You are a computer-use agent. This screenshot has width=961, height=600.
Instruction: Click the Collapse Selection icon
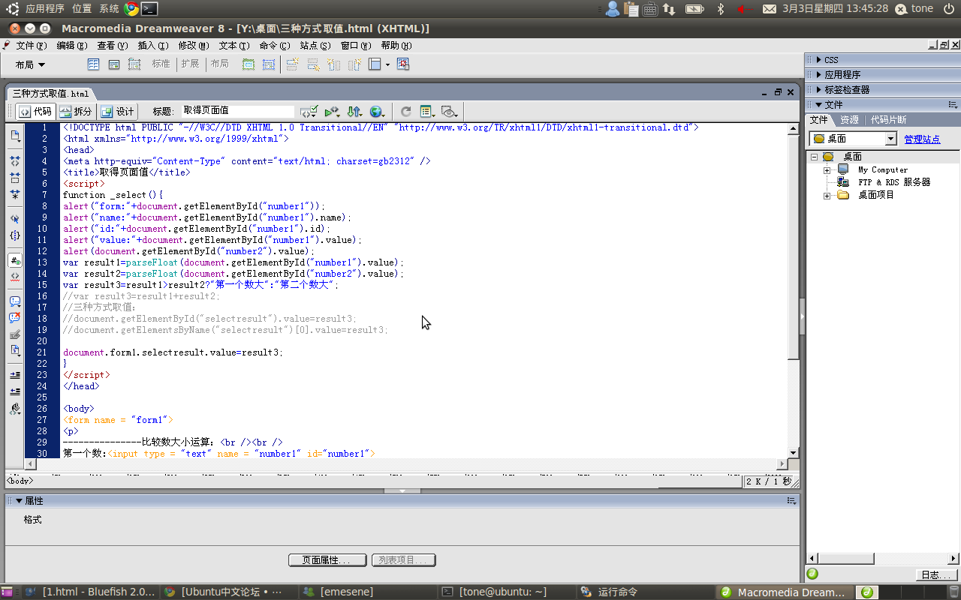click(x=15, y=178)
